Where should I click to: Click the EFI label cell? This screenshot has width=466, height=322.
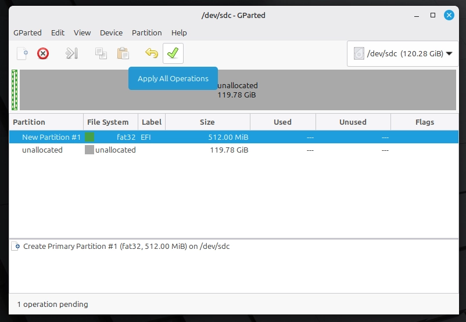146,137
